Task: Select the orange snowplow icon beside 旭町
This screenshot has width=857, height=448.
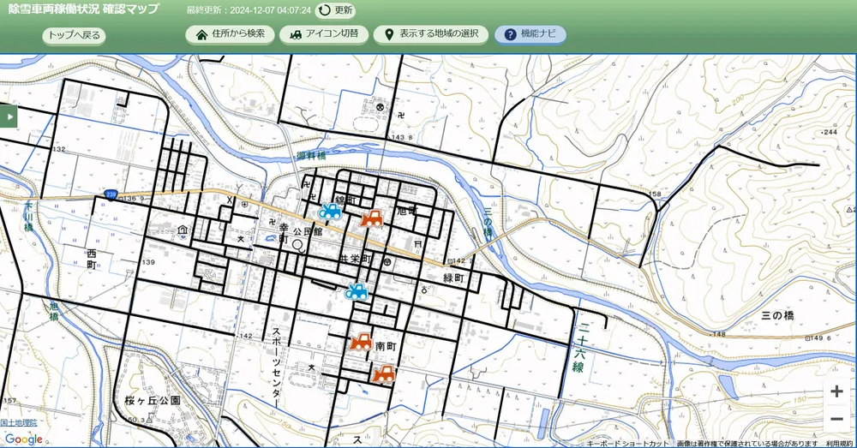Action: click(371, 218)
